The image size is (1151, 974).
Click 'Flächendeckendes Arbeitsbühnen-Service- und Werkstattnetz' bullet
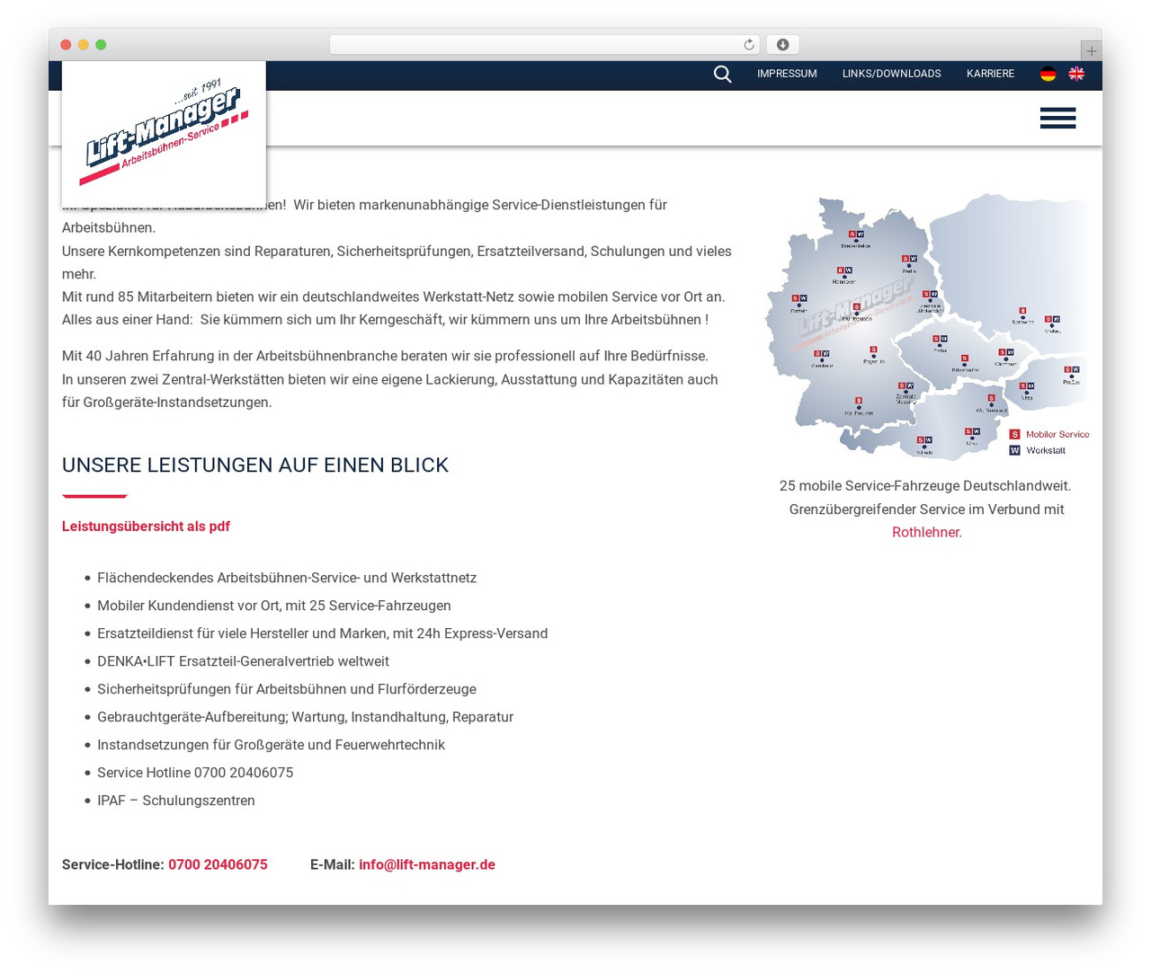tap(287, 578)
